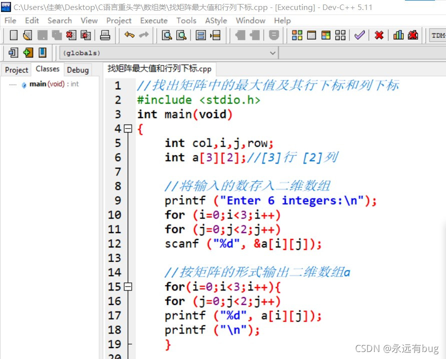Click the scanf ("%d", &a[i][j]); line
Image resolution: width=446 pixels, height=359 pixels.
tap(243, 243)
